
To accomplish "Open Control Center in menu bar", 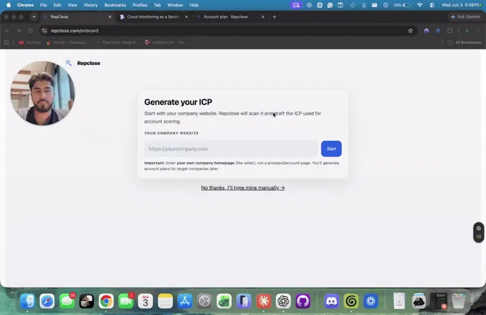I will (x=432, y=5).
